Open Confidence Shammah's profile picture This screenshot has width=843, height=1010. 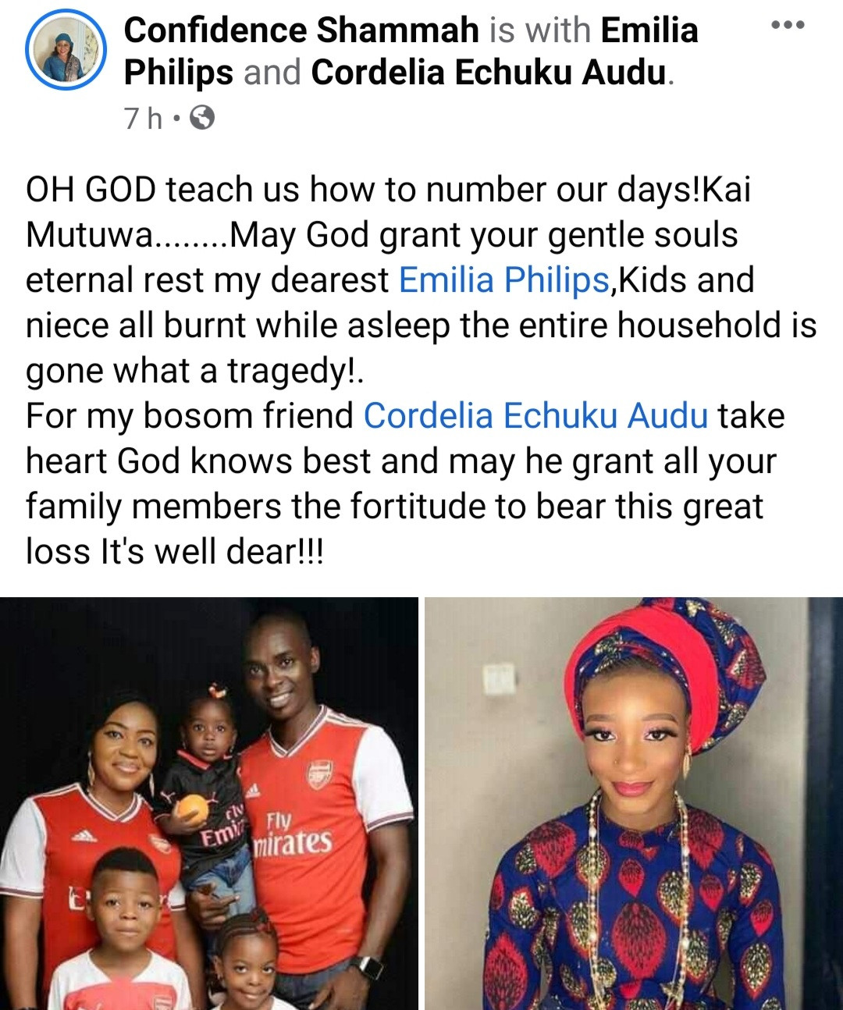point(65,52)
